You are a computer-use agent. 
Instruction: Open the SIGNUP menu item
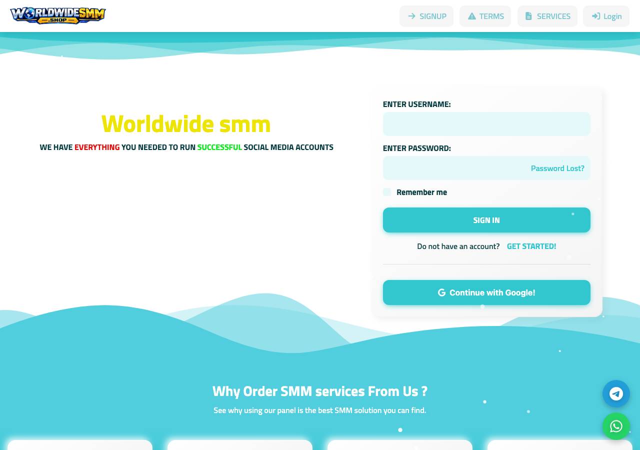(x=426, y=16)
